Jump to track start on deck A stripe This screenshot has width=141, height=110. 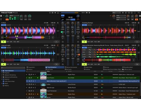pos(2,37)
